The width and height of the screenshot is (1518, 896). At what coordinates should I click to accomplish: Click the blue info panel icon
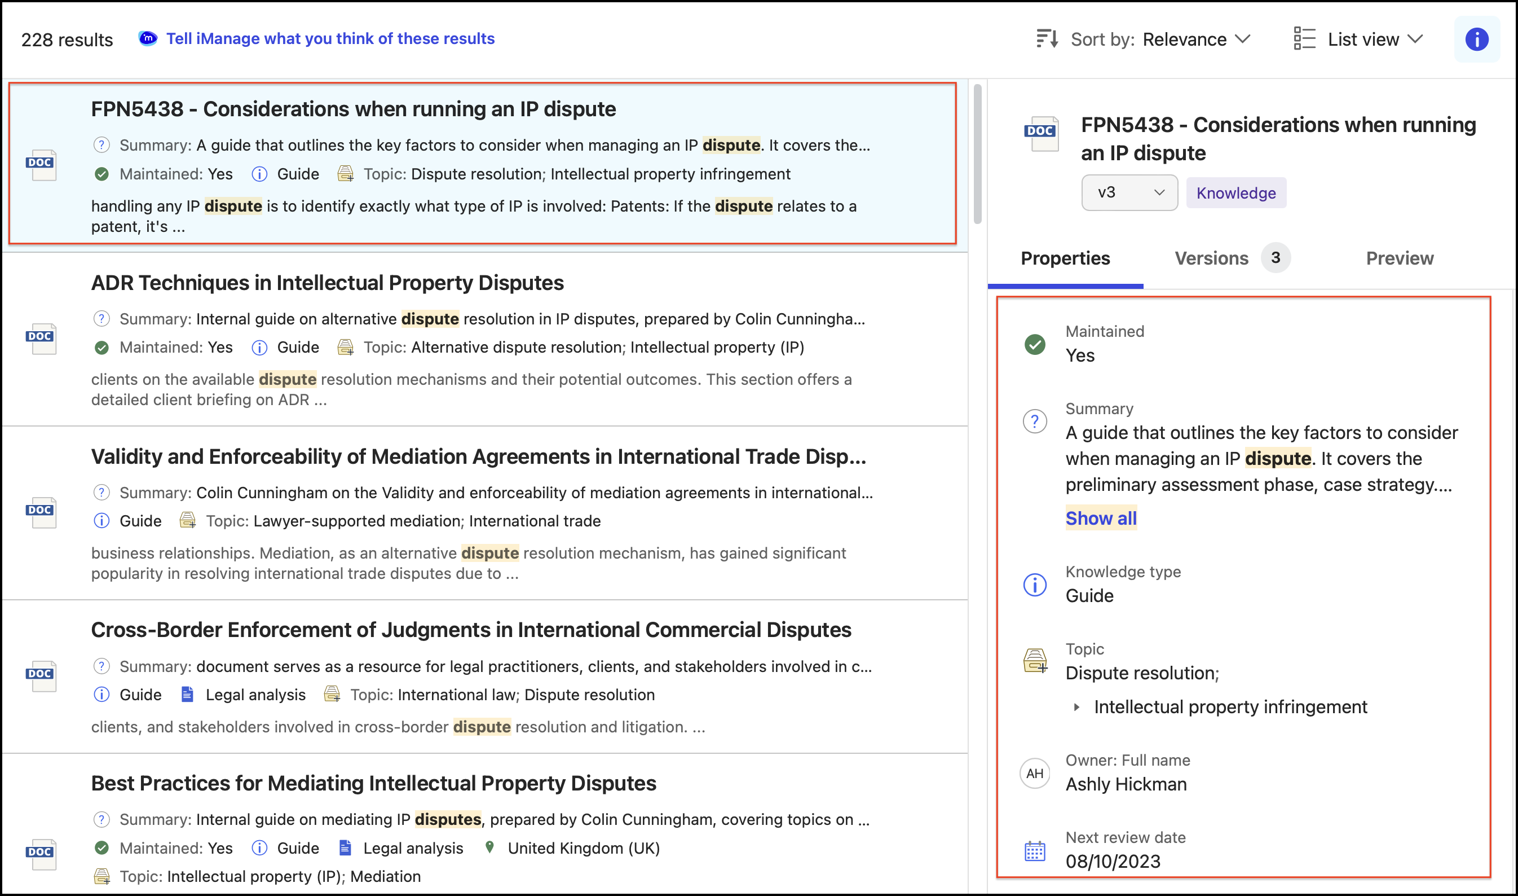point(1476,39)
